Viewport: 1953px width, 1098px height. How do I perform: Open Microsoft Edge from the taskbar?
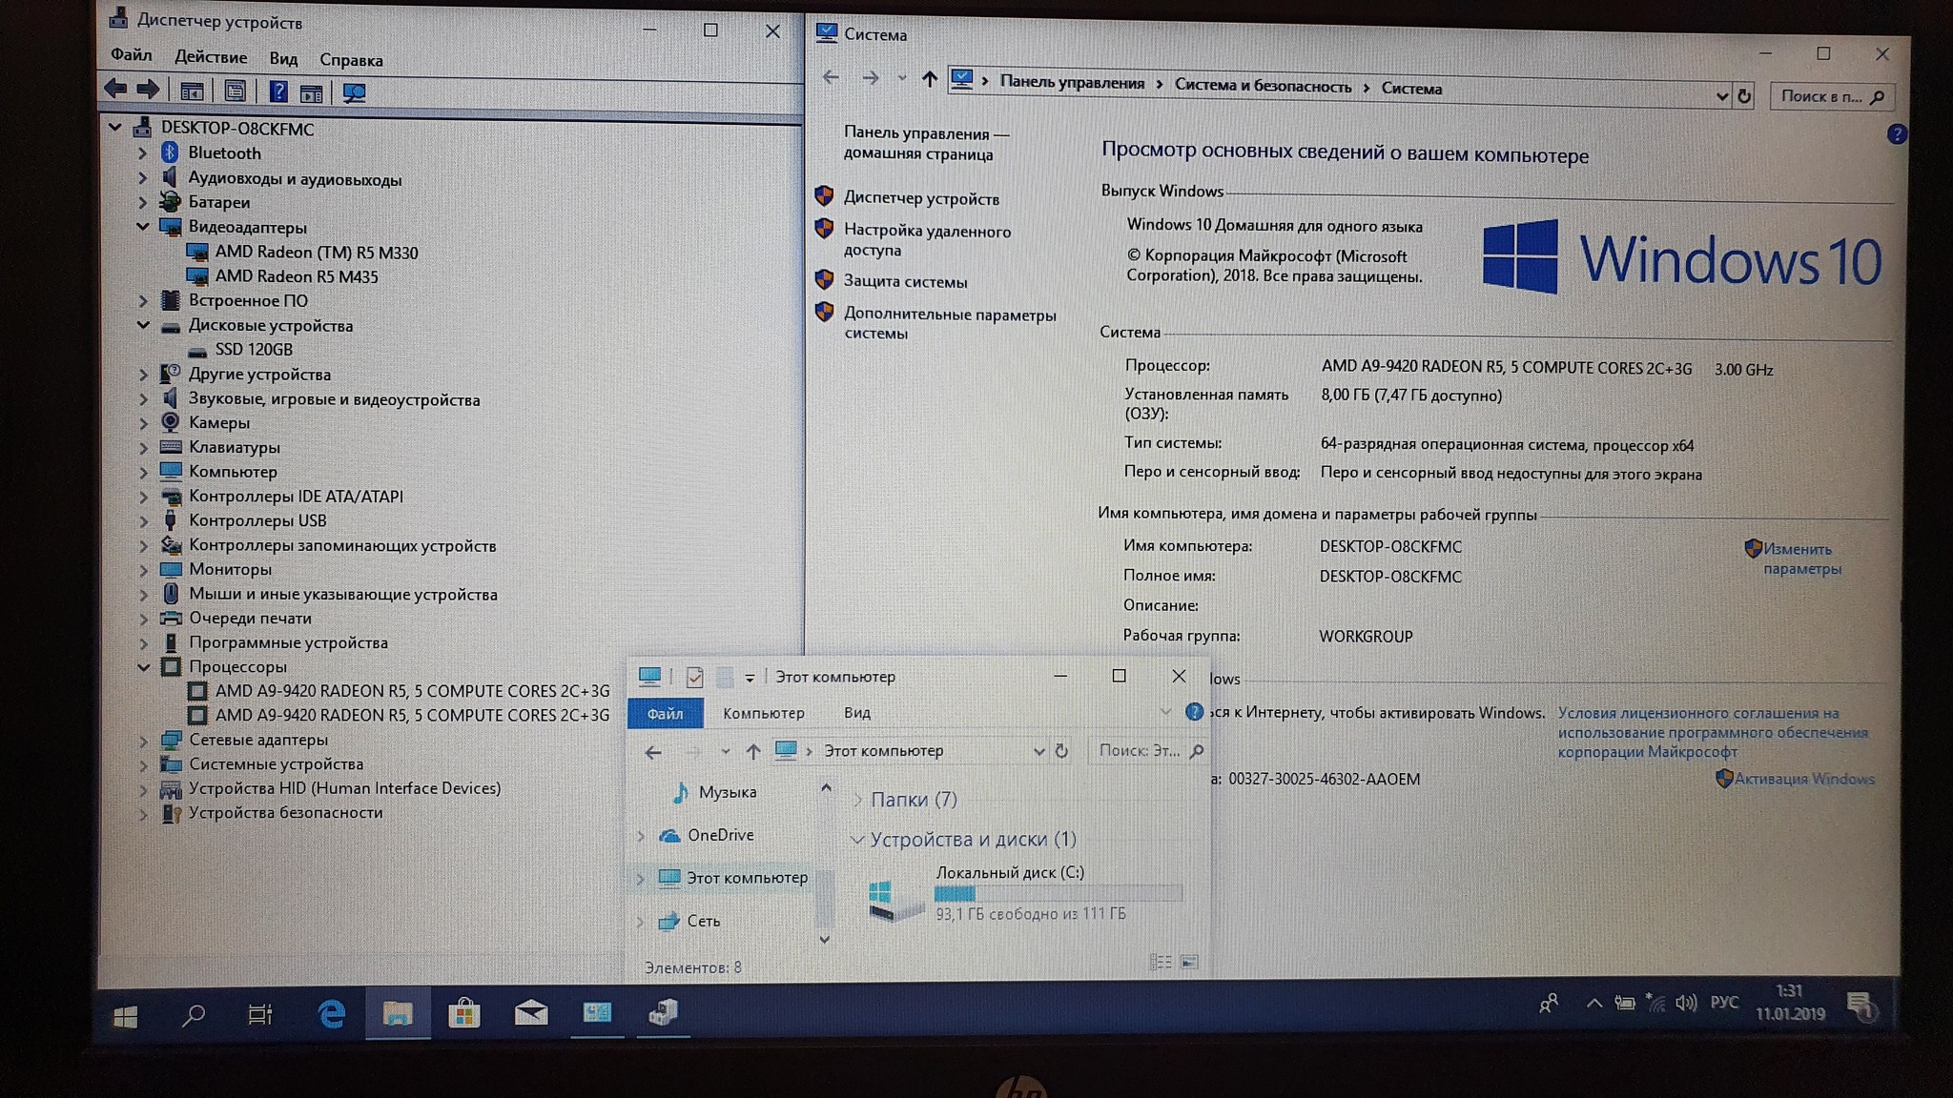click(331, 1014)
